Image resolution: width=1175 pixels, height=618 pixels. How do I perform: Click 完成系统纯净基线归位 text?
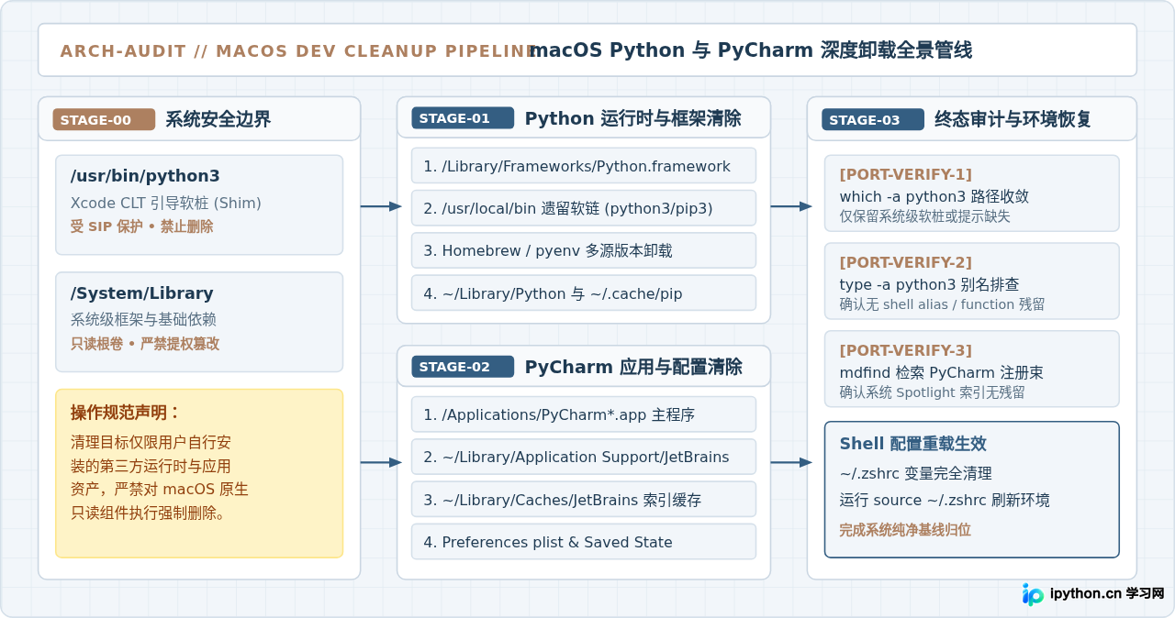click(x=905, y=530)
